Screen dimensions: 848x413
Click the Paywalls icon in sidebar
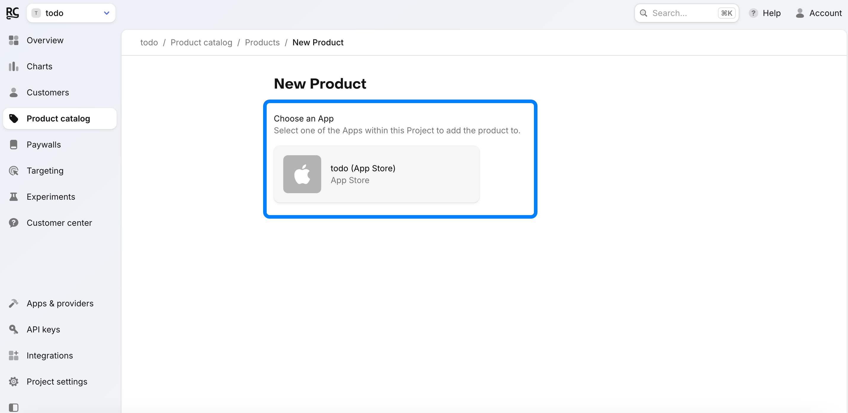(x=14, y=145)
